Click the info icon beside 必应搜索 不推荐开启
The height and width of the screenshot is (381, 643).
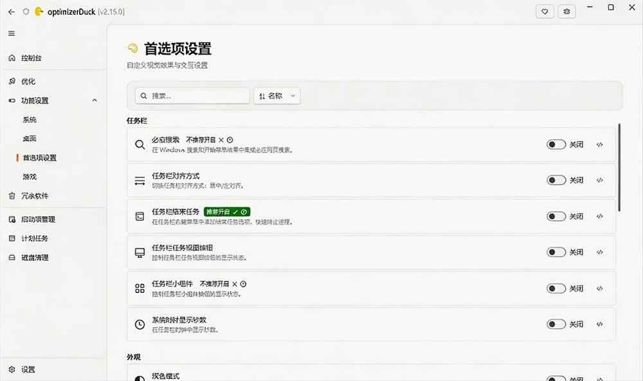pyautogui.click(x=230, y=139)
